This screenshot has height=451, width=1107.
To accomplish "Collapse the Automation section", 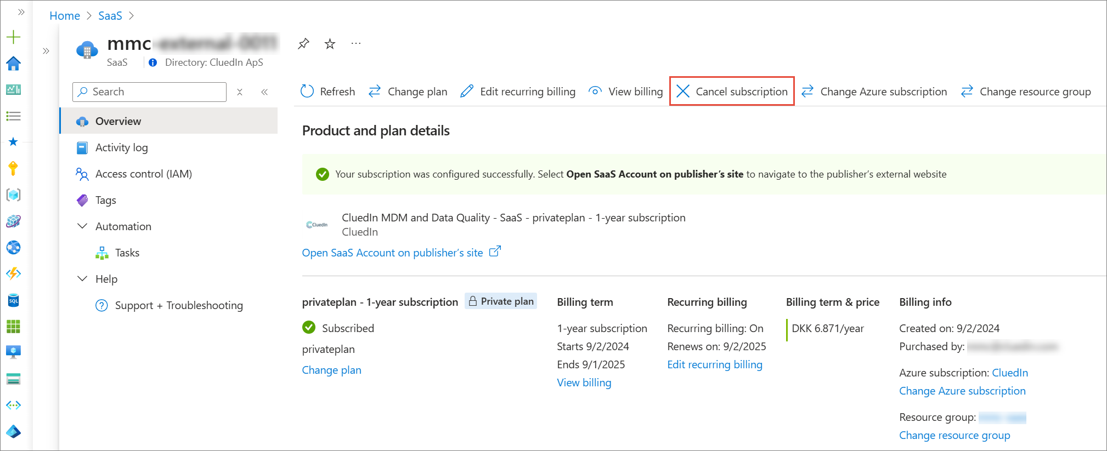I will (82, 226).
